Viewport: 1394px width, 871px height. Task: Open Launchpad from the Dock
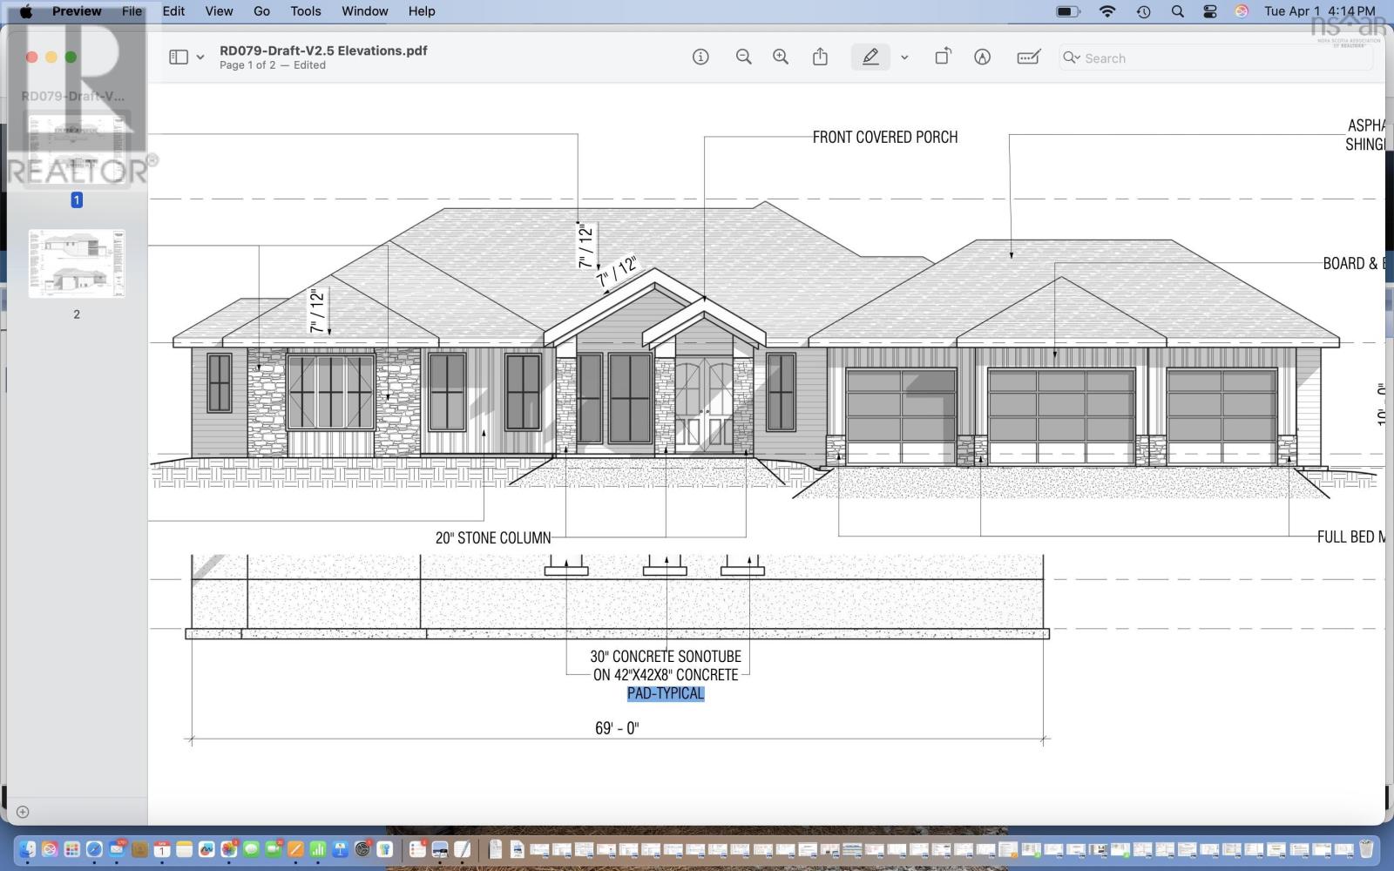click(x=72, y=848)
